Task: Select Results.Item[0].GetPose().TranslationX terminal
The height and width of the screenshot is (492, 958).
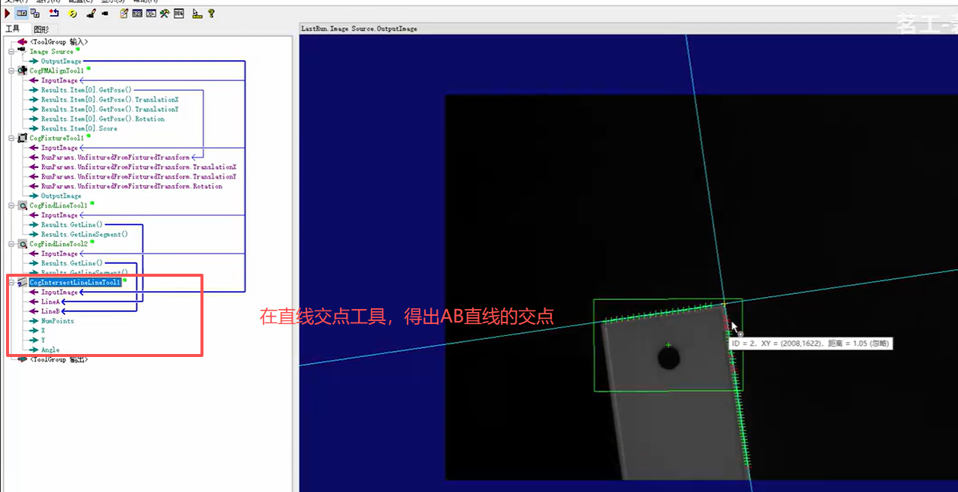Action: coord(110,100)
